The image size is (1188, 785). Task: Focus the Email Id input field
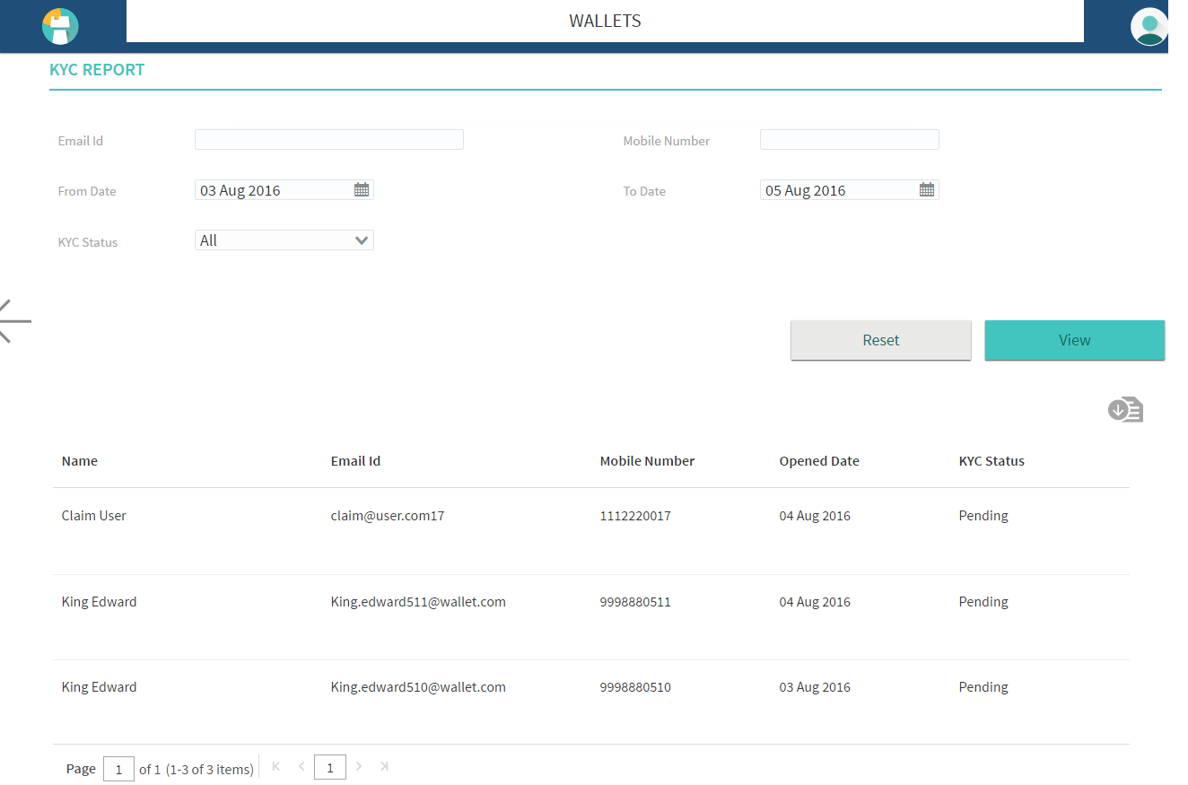click(x=329, y=139)
